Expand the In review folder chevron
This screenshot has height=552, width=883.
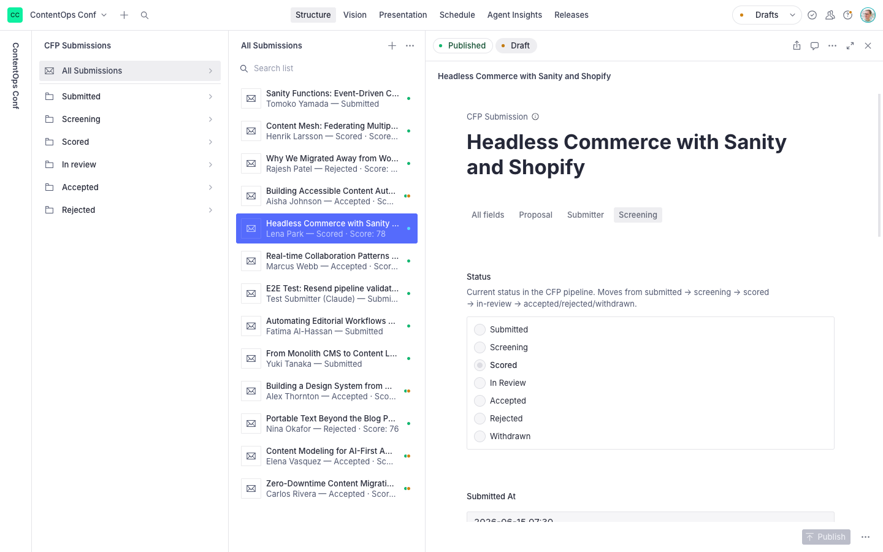click(x=210, y=164)
